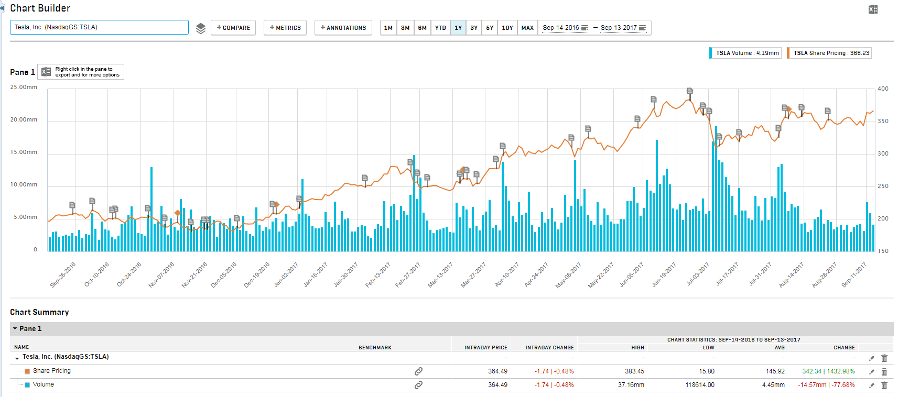Click the 383.45 high value cell
Viewport: 898px width, 397px height.
[x=634, y=371]
